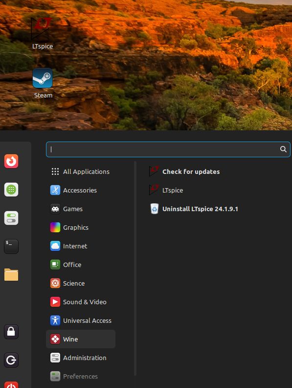Open the Preferences category
The height and width of the screenshot is (388, 292).
pyautogui.click(x=81, y=376)
